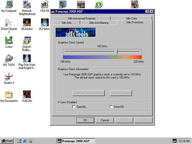192x144 pixels.
Task: Open the Lview desktop icon
Action: pos(9,40)
